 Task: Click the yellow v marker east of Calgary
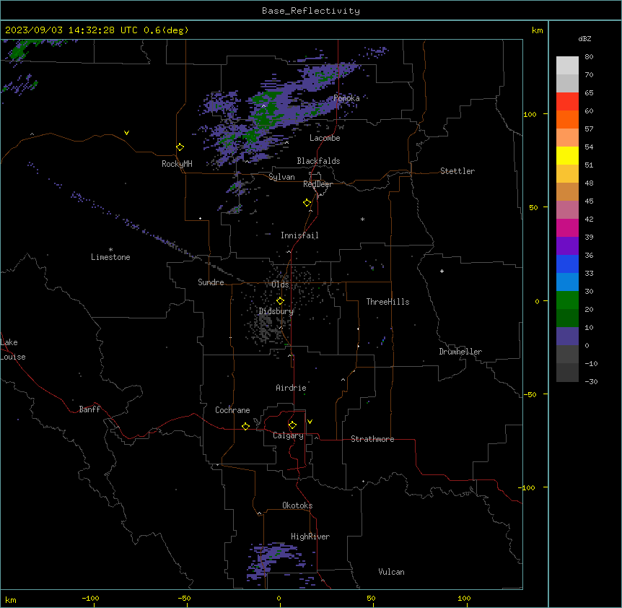310,422
